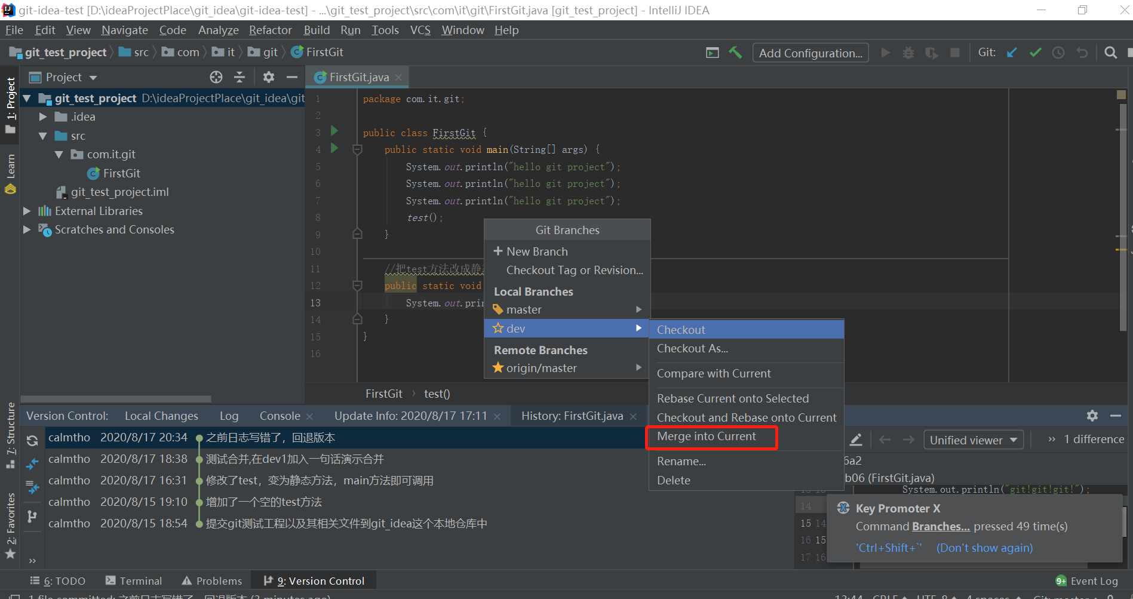Viewport: 1133px width, 599px height.
Task: Click next difference arrow in diff toolbar
Action: [908, 440]
